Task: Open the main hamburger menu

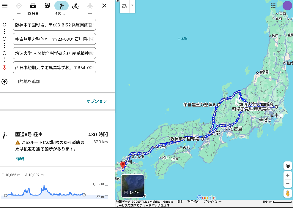Action: 5,6
